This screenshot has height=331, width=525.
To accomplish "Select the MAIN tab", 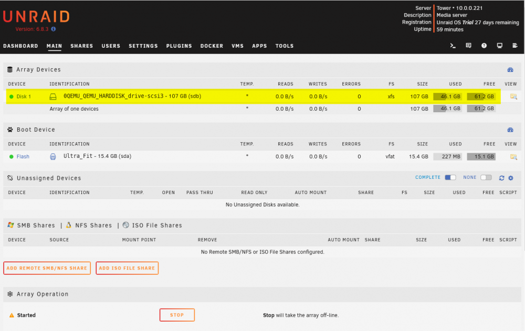I will click(x=54, y=46).
